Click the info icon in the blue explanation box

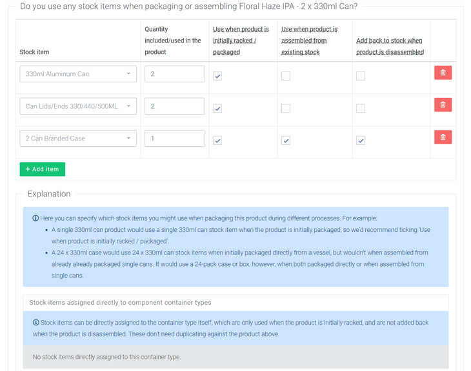coord(35,218)
